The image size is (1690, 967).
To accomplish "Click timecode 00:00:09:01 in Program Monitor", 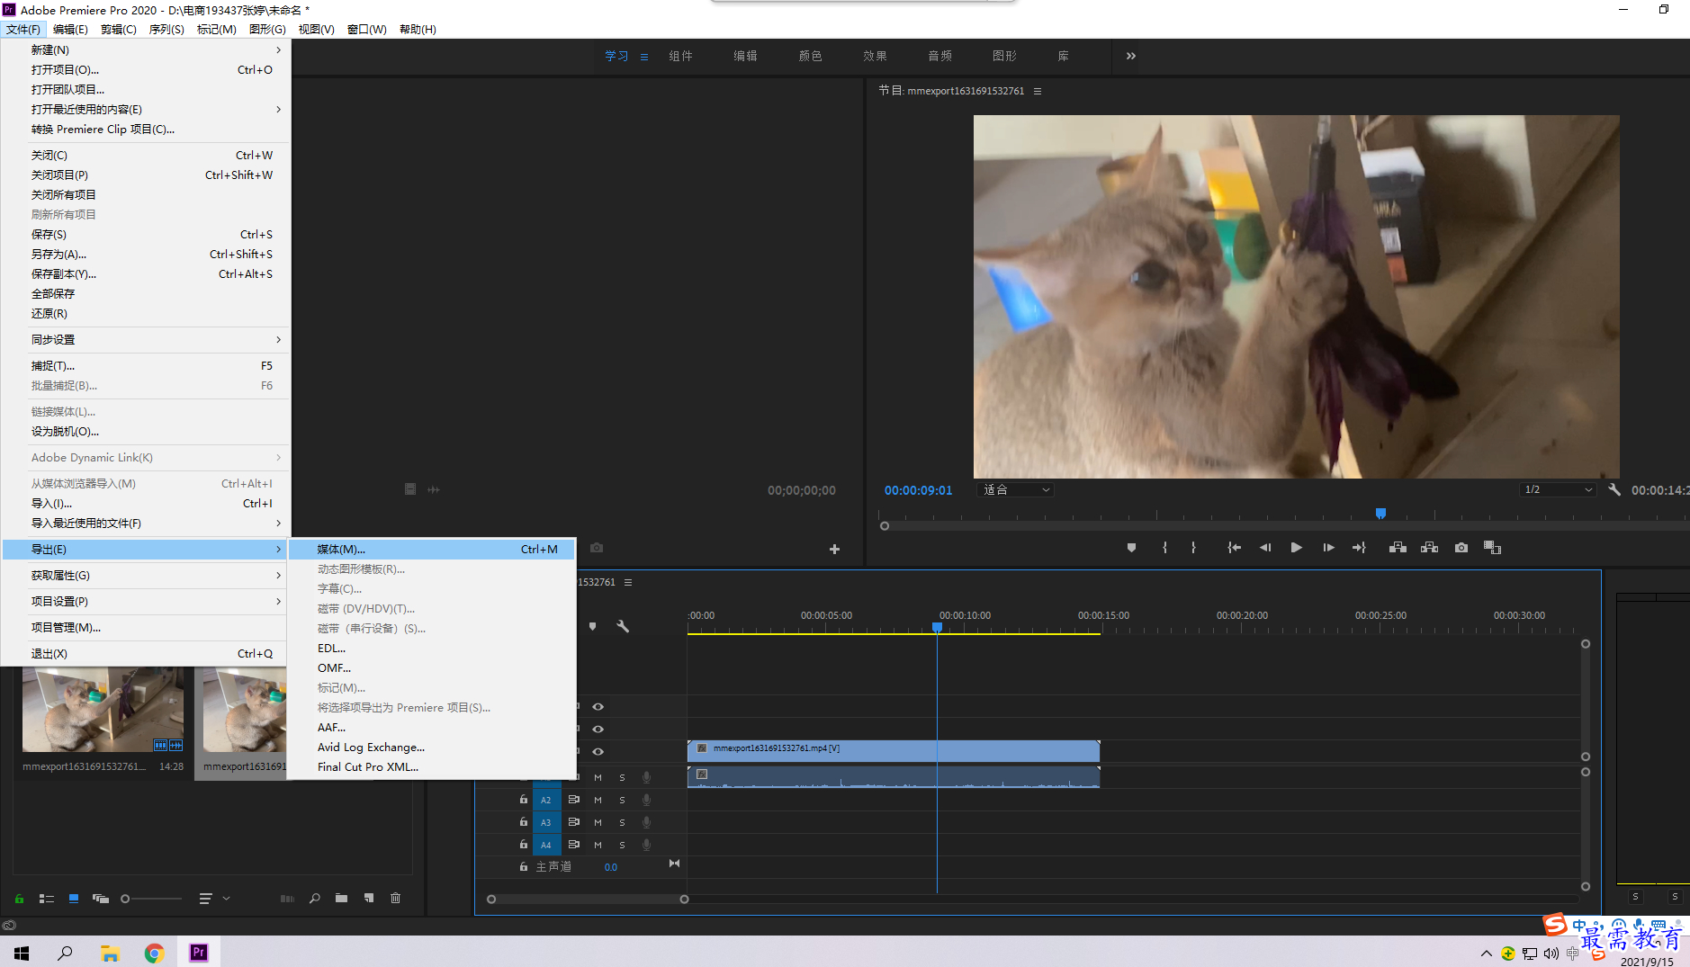I will [918, 490].
